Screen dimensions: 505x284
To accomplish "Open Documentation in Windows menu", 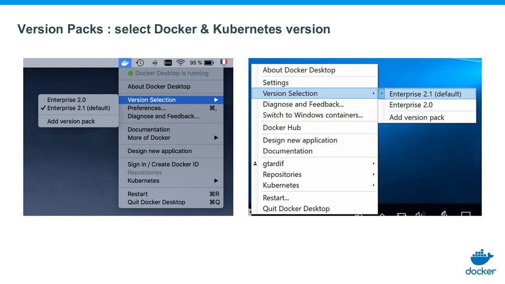I will [x=314, y=151].
